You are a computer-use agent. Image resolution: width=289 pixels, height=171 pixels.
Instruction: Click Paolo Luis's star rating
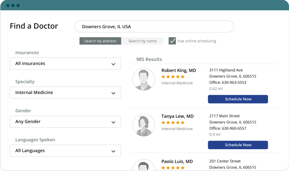(x=173, y=168)
